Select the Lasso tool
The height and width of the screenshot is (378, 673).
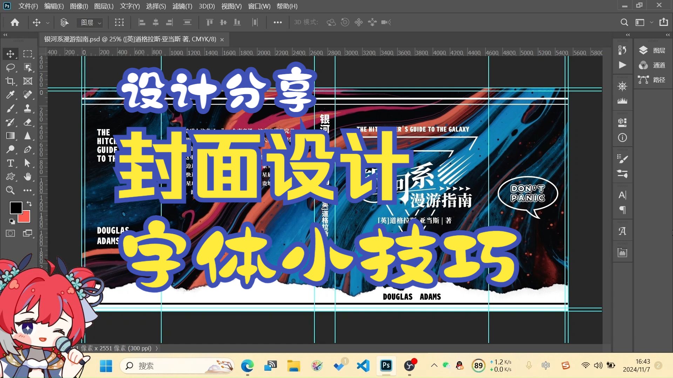coord(10,67)
